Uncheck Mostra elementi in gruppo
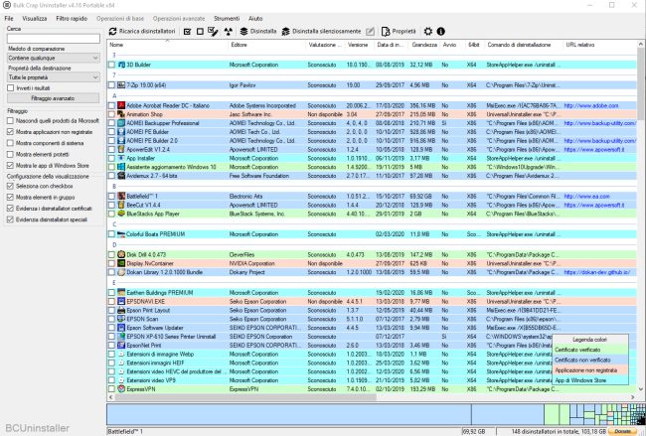 click(x=10, y=198)
